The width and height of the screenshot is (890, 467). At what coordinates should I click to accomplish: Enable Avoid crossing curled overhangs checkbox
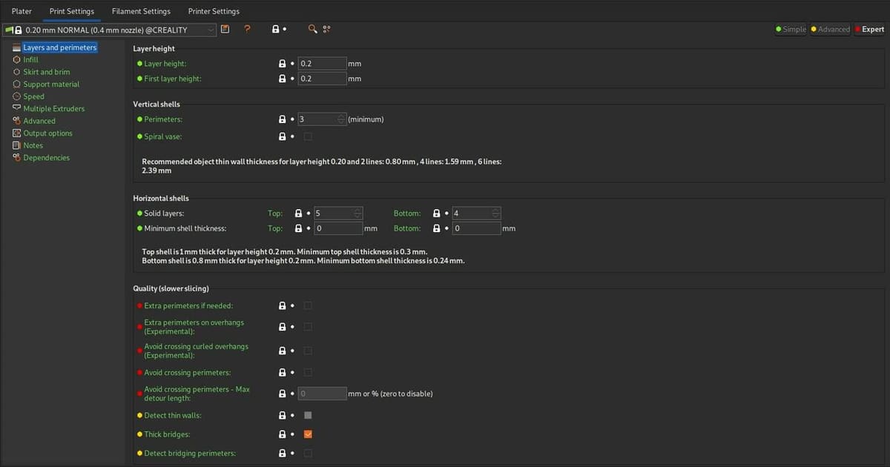pyautogui.click(x=308, y=351)
